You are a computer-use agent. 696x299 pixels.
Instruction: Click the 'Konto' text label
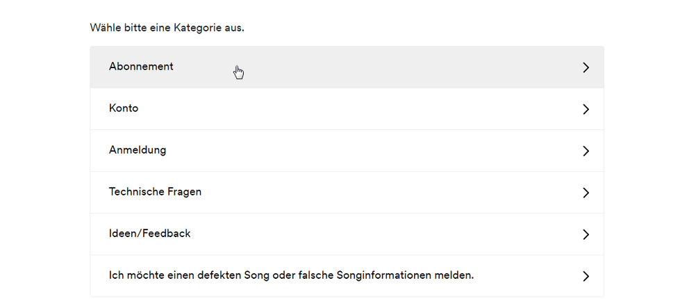[124, 108]
